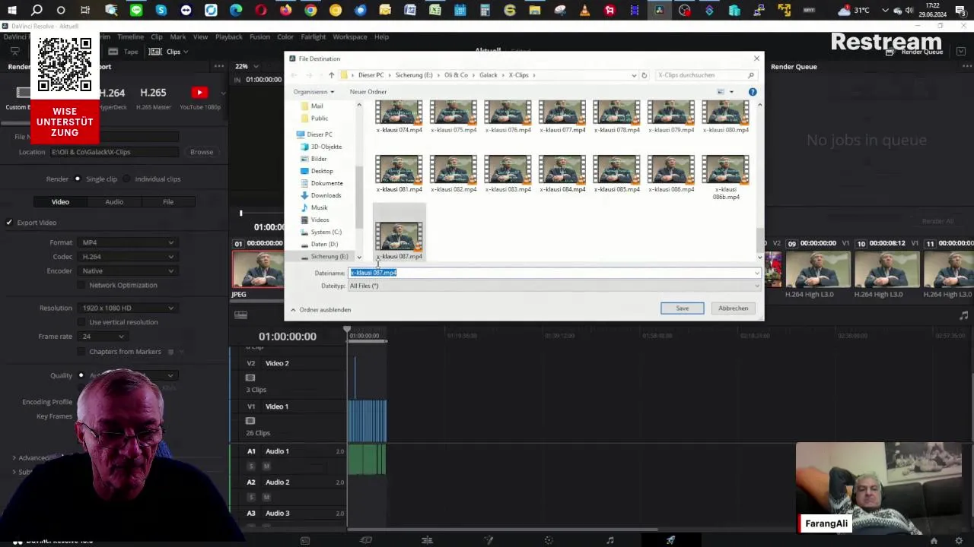Open the Windows notification center icon
Viewport: 974px width, 547px height.
(964, 11)
